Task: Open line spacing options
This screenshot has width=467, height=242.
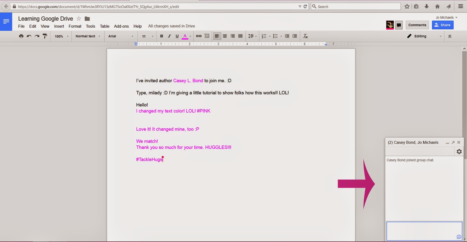Action: pos(252,36)
